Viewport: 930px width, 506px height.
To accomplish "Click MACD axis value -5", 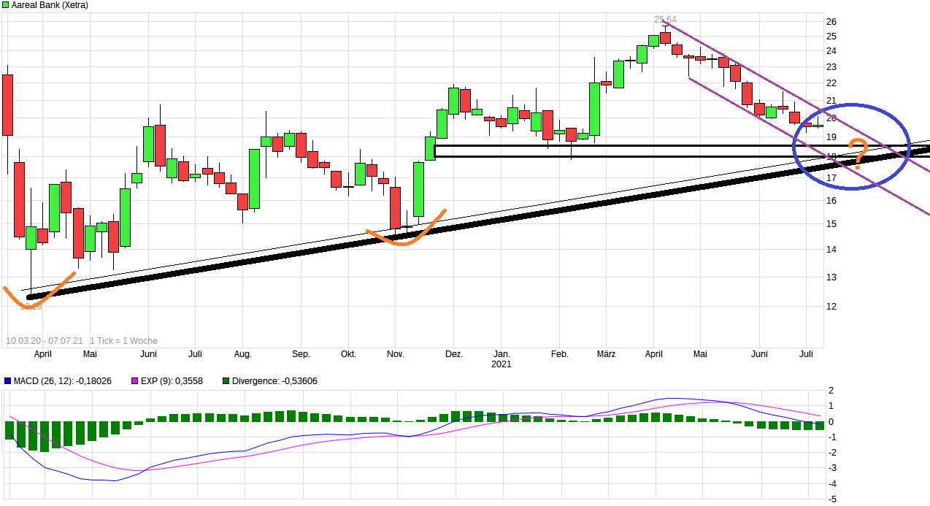I will [x=833, y=499].
